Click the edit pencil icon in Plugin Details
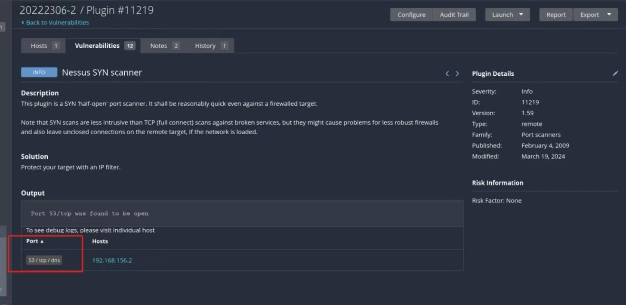Screen dimensions: 626x305 pos(615,74)
